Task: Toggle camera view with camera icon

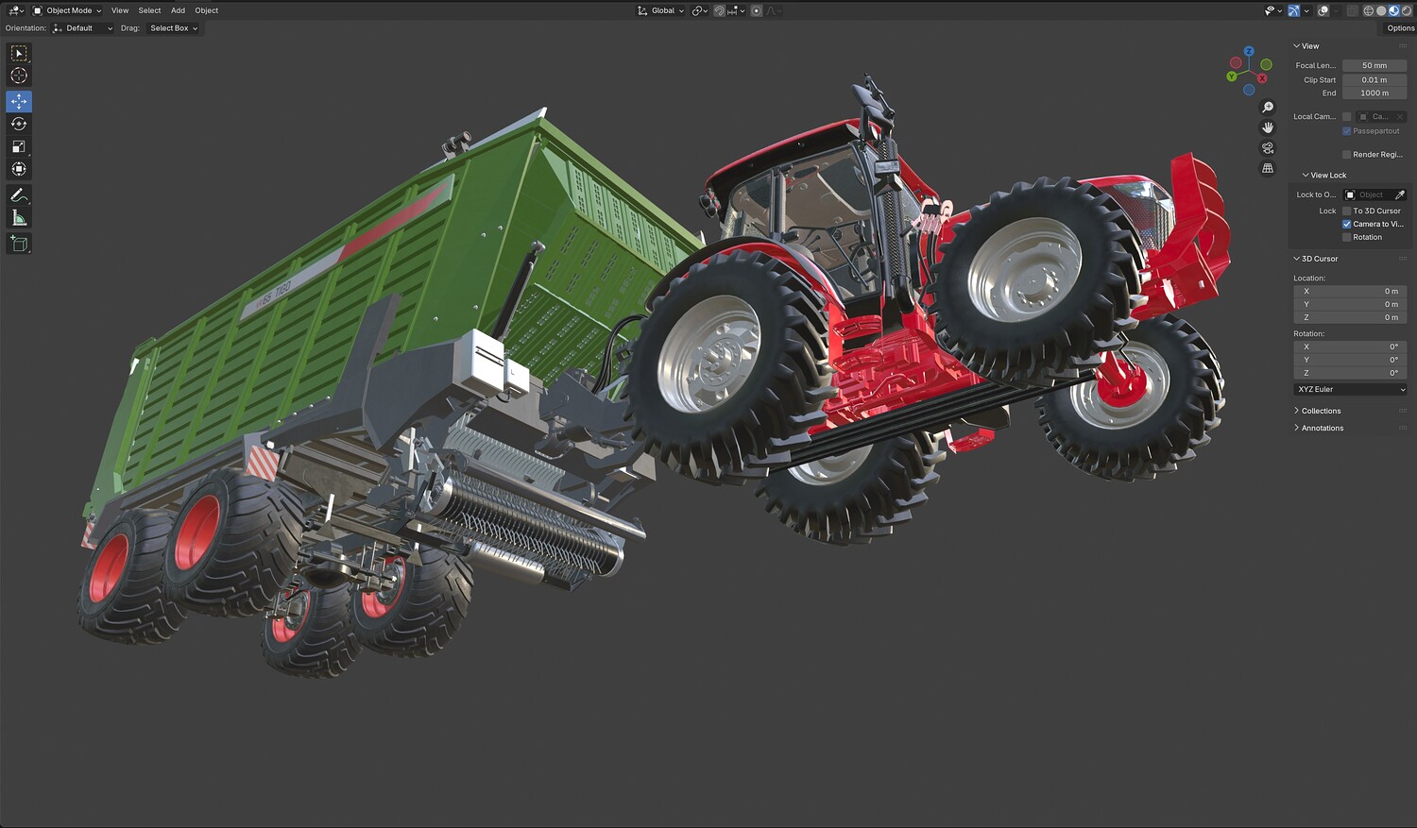Action: click(1268, 148)
